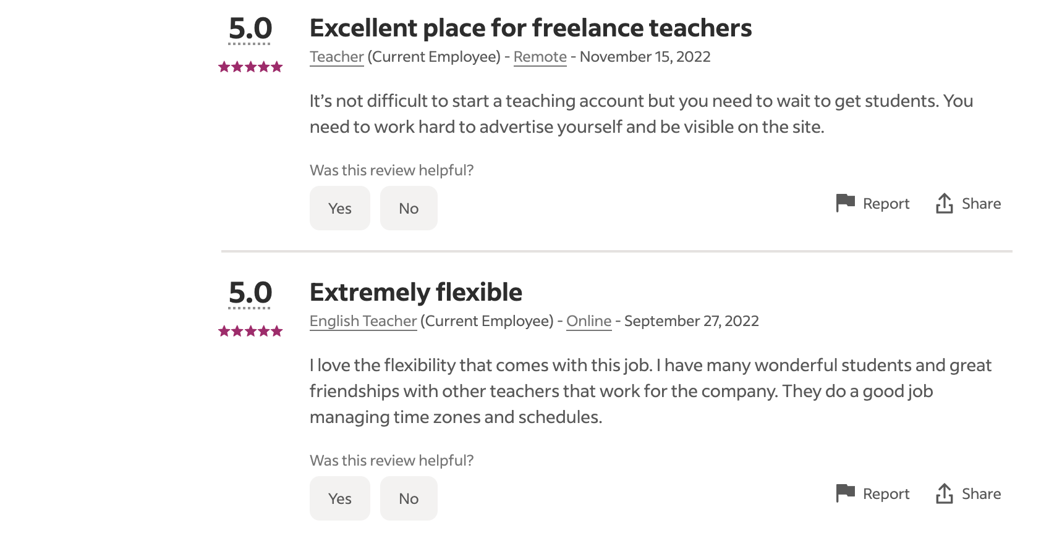The image size is (1062, 536).
Task: Click the "Extremely flexible" review heading
Action: 415,293
